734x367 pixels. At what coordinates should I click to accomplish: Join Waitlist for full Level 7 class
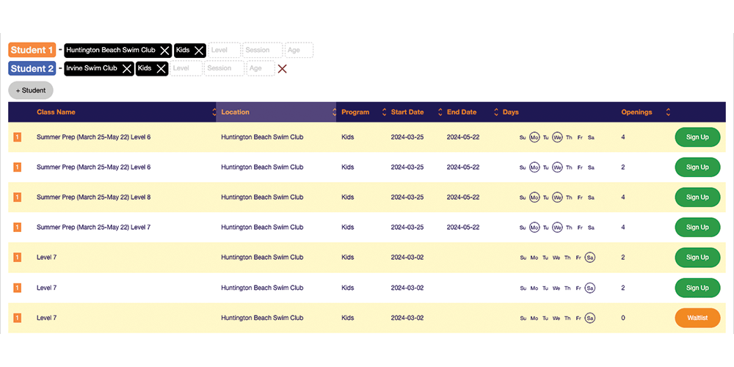pos(697,318)
